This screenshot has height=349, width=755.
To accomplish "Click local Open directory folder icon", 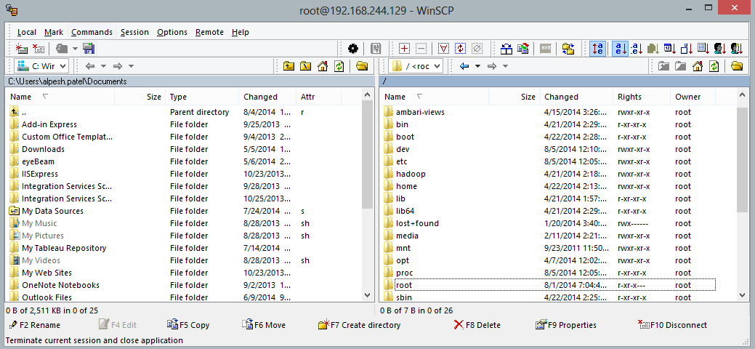I will [x=362, y=66].
